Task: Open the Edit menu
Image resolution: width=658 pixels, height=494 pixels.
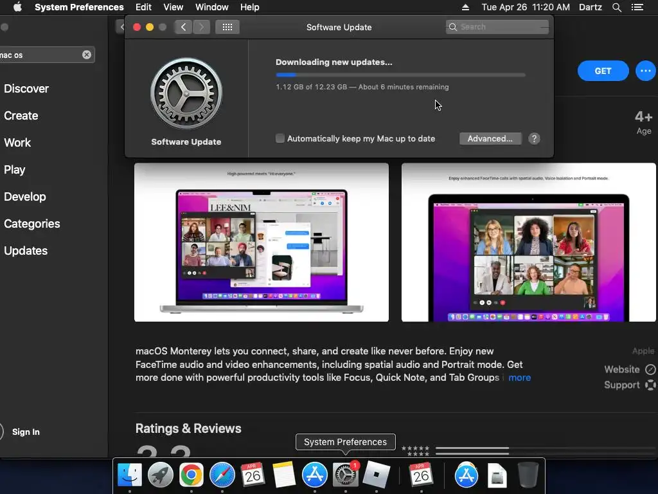Action: [143, 7]
